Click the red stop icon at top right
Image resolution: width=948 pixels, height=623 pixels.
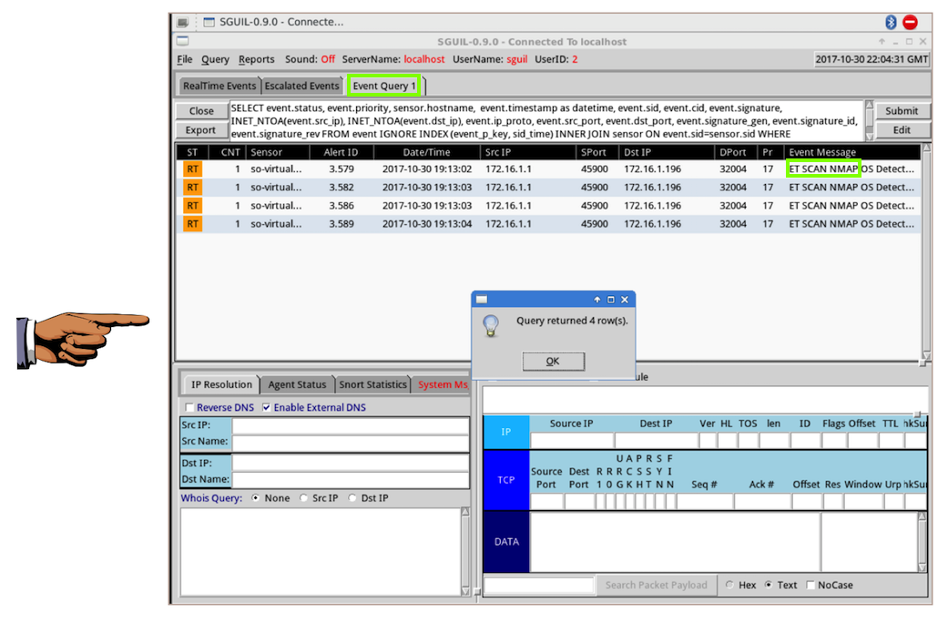pyautogui.click(x=910, y=22)
